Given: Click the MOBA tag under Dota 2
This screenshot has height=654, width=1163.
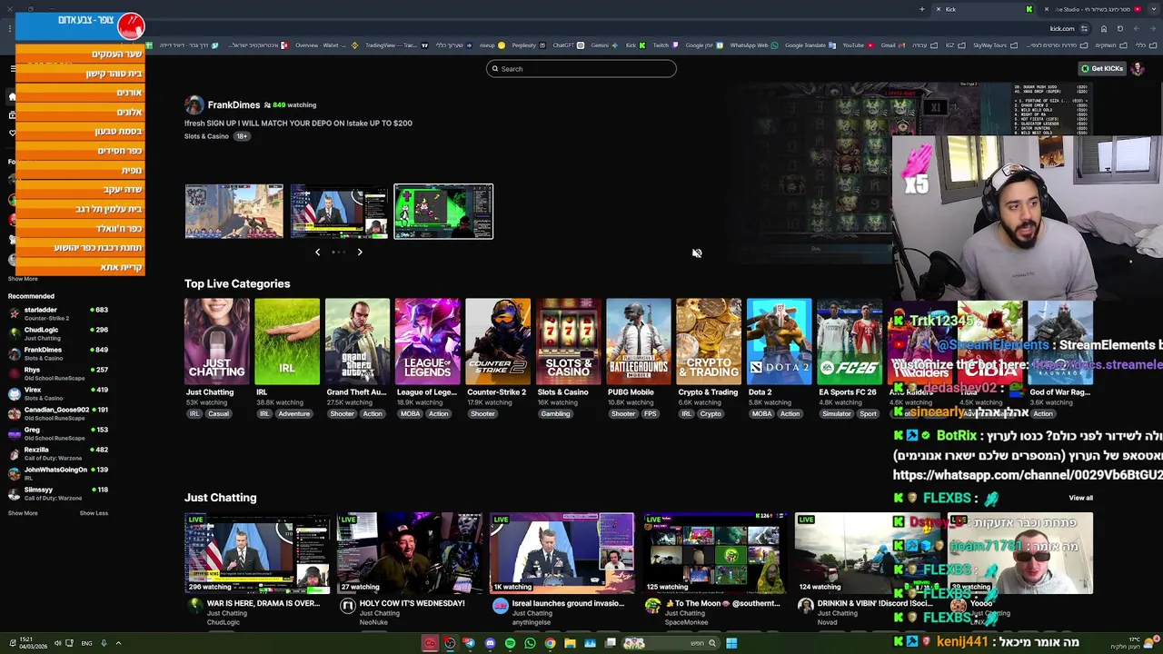Looking at the screenshot, I should pos(761,414).
